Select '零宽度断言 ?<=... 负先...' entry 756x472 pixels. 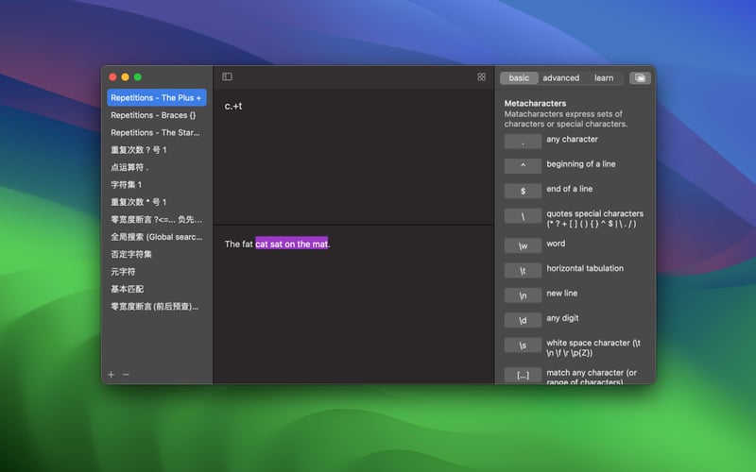click(x=157, y=219)
